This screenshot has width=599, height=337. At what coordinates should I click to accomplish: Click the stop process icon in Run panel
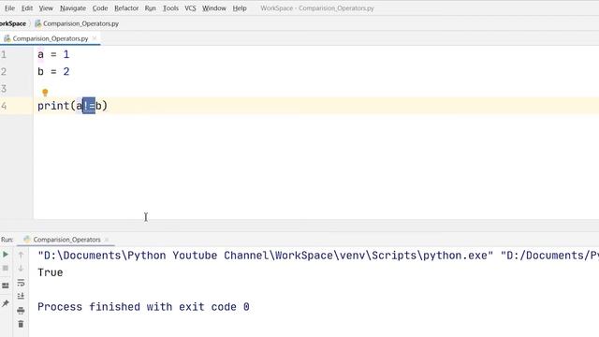tap(6, 269)
